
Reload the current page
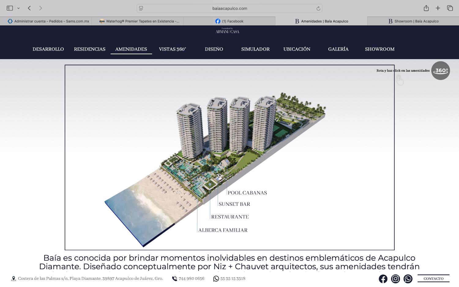coord(318,8)
